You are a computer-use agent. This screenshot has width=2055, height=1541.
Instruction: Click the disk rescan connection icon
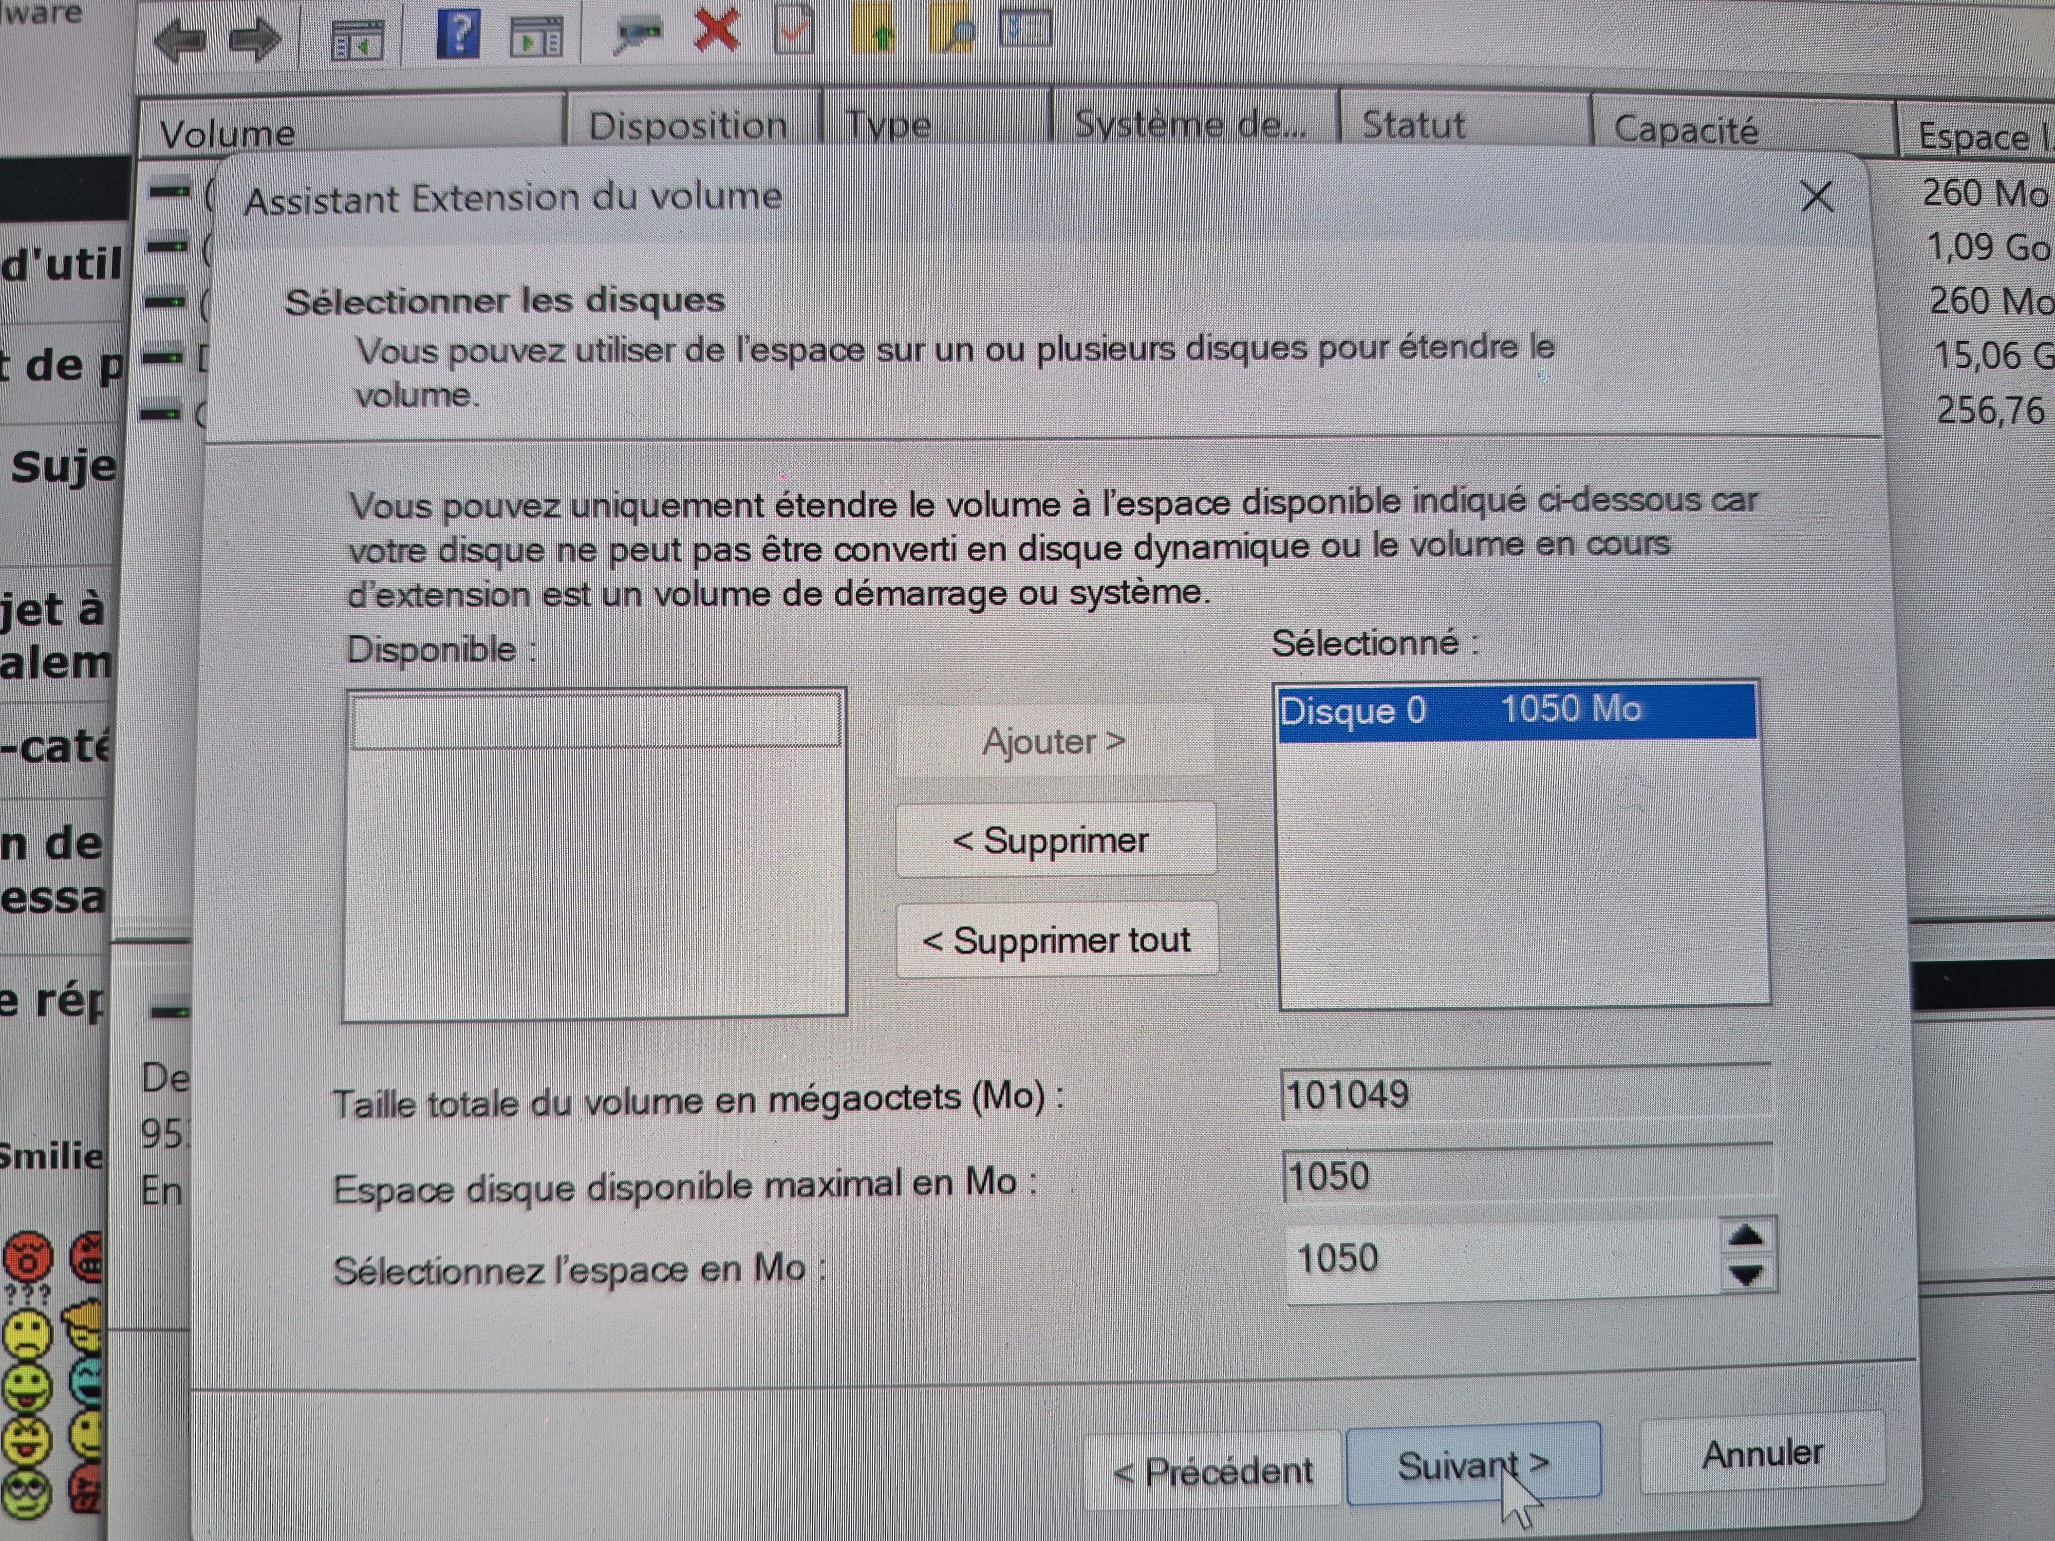tap(638, 34)
